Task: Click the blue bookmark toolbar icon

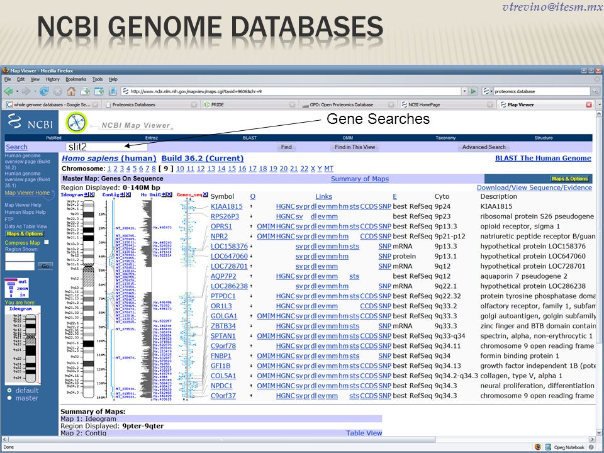Action: click(113, 91)
